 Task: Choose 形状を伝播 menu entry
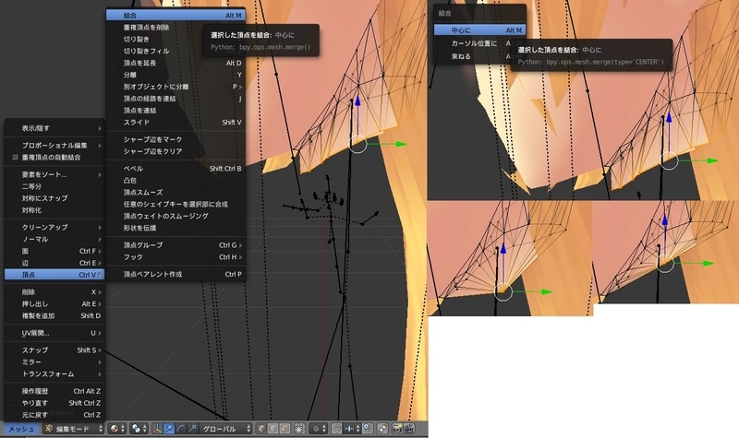(x=176, y=228)
